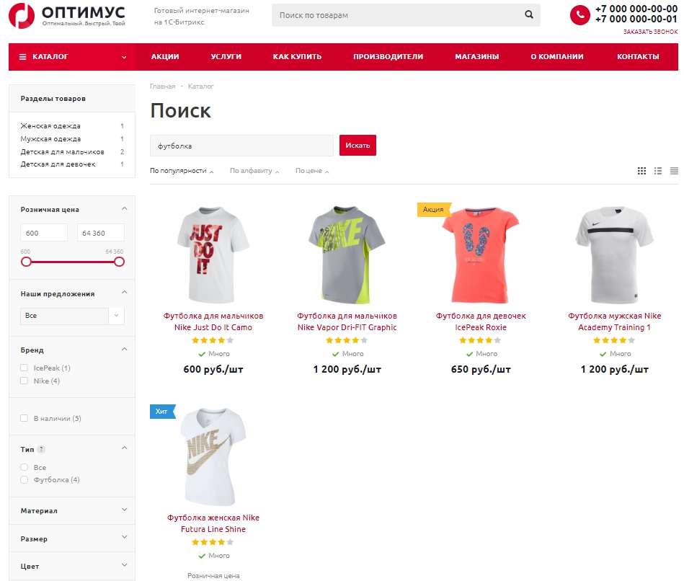Click the Хит badge on Futura Line Shine
This screenshot has width=684, height=581.
tap(162, 412)
